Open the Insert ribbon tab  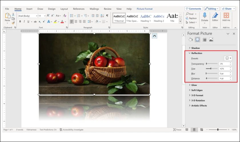[x=29, y=9]
